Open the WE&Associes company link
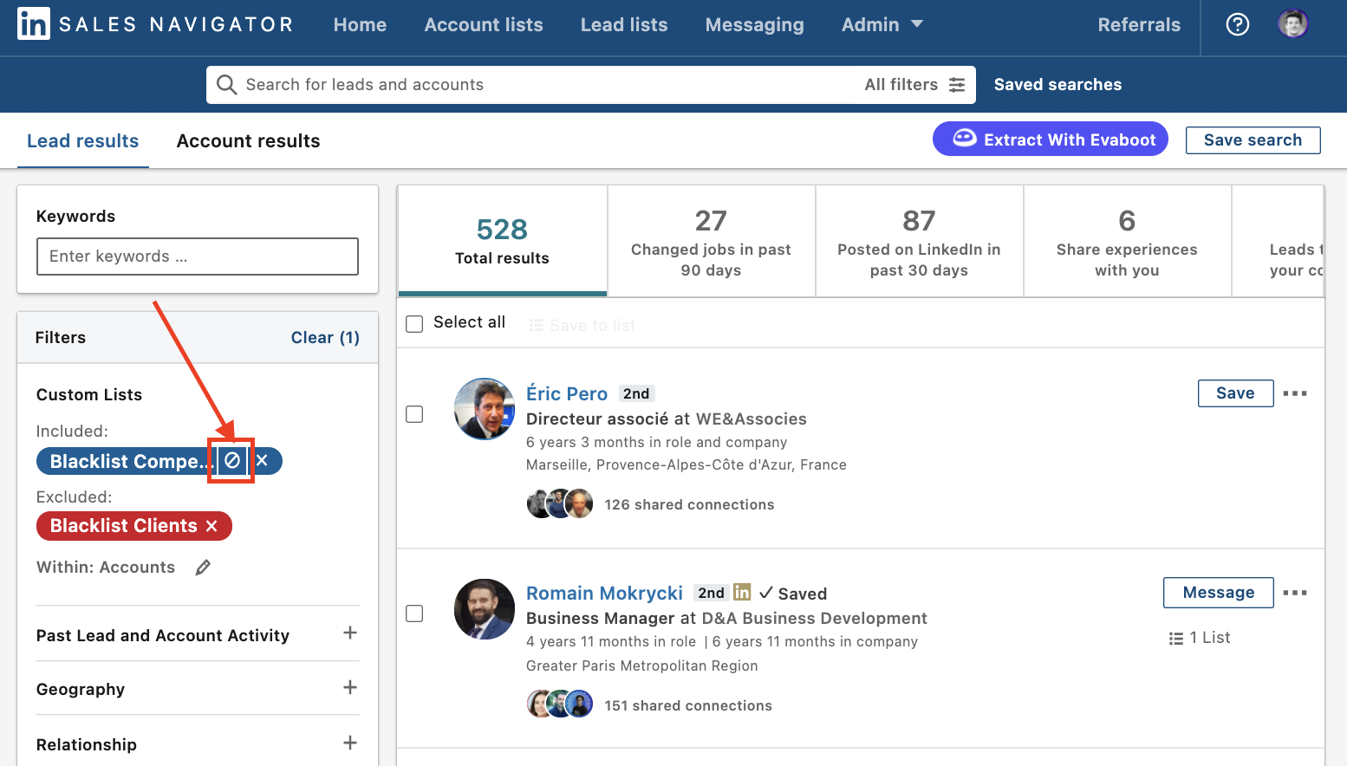This screenshot has width=1347, height=766. (752, 419)
